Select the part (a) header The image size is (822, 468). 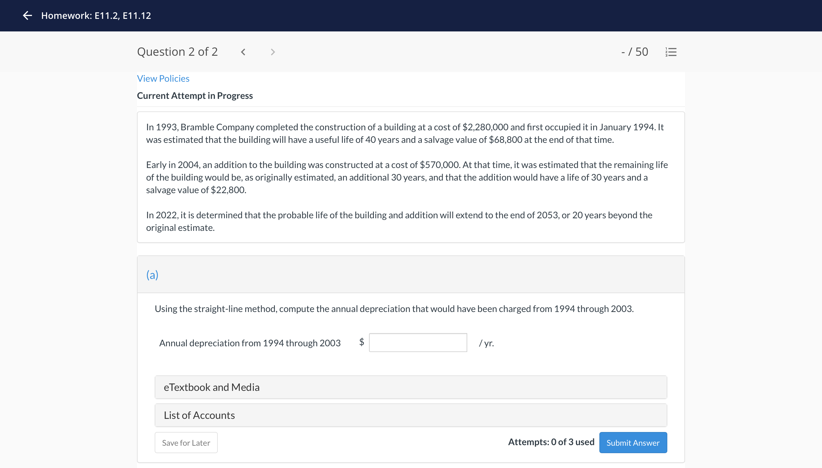click(152, 275)
